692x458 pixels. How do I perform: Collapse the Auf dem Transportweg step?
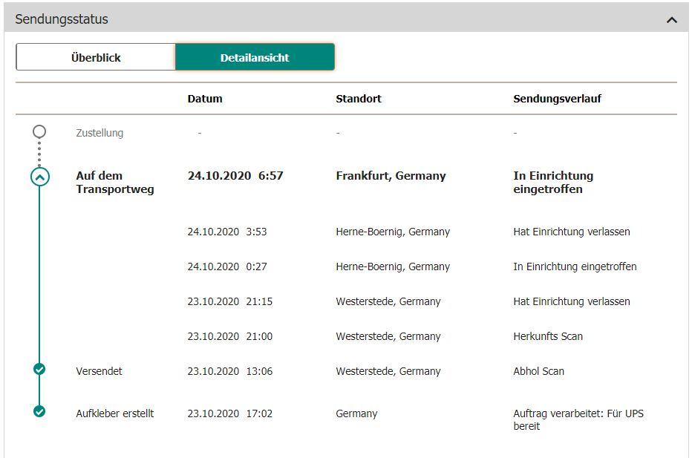40,177
